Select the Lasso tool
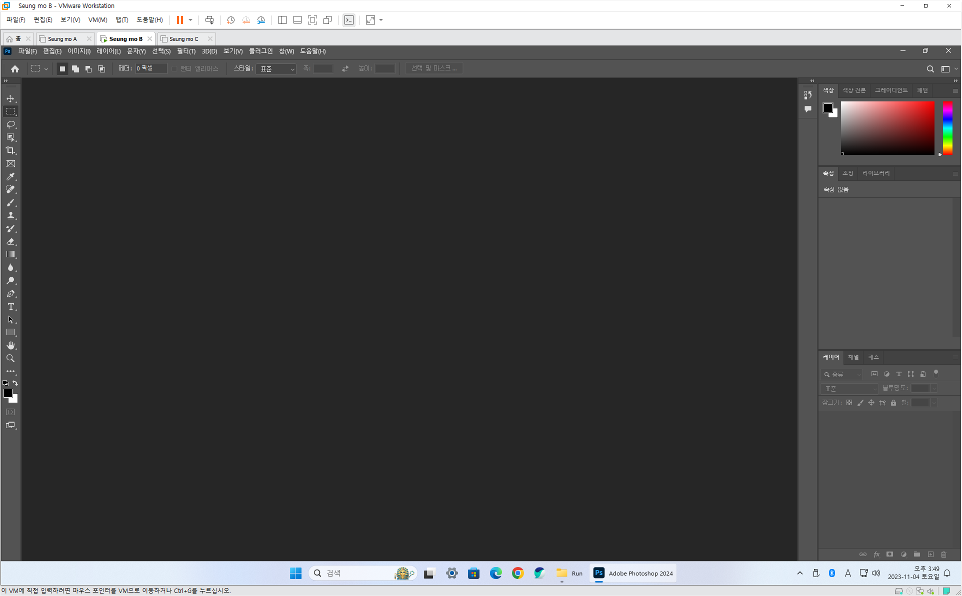This screenshot has height=596, width=962. 10,124
